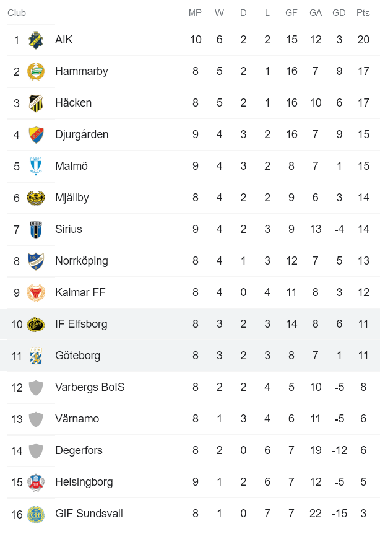380x534 pixels.
Task: Click the Norrköping team badge
Action: tap(36, 260)
